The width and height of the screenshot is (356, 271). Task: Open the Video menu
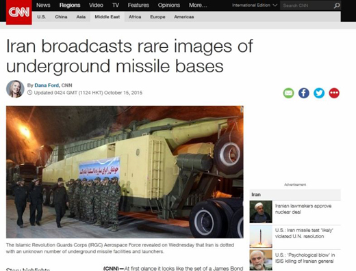point(96,5)
